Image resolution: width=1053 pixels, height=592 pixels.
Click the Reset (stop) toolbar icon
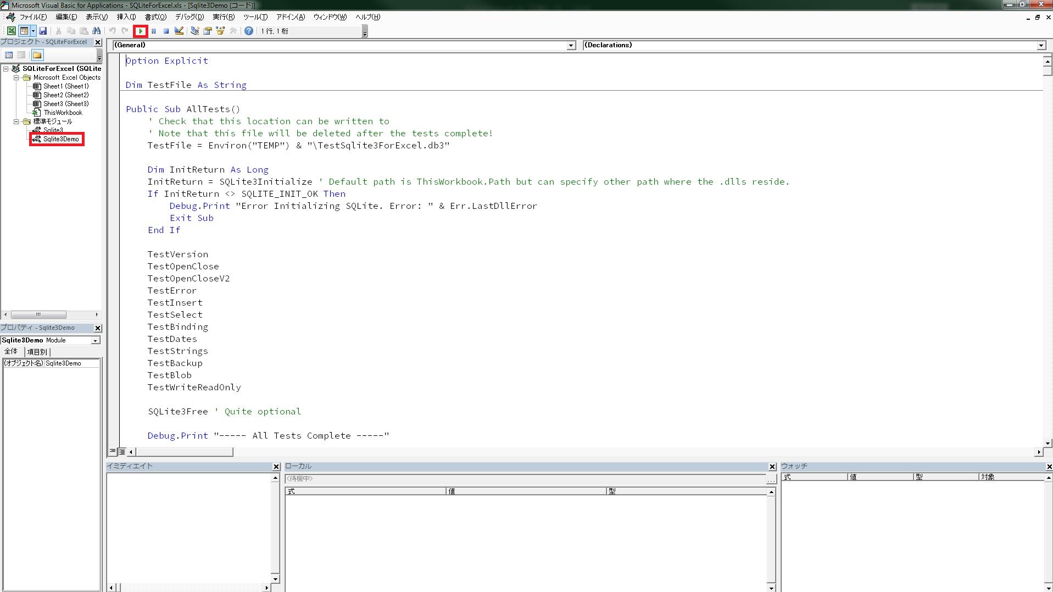point(166,31)
